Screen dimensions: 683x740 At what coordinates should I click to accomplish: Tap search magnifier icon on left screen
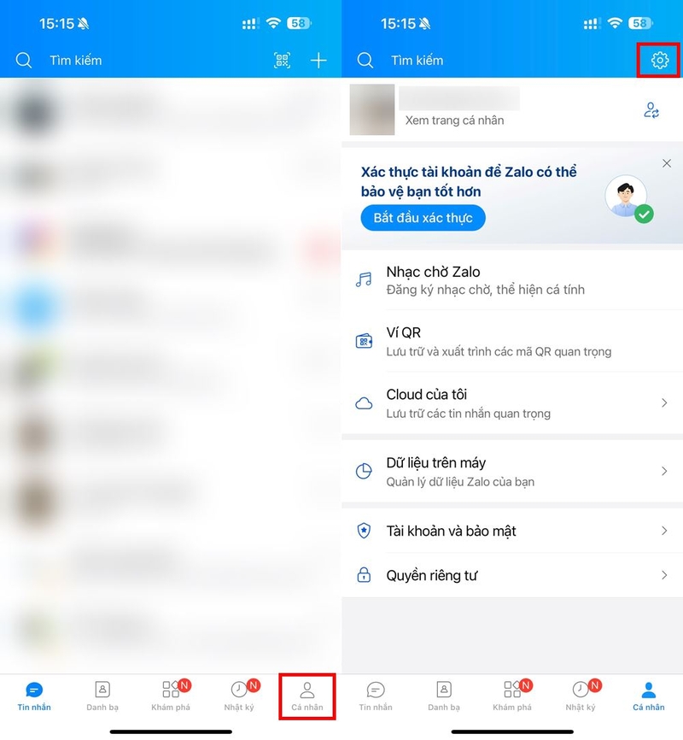tap(24, 60)
